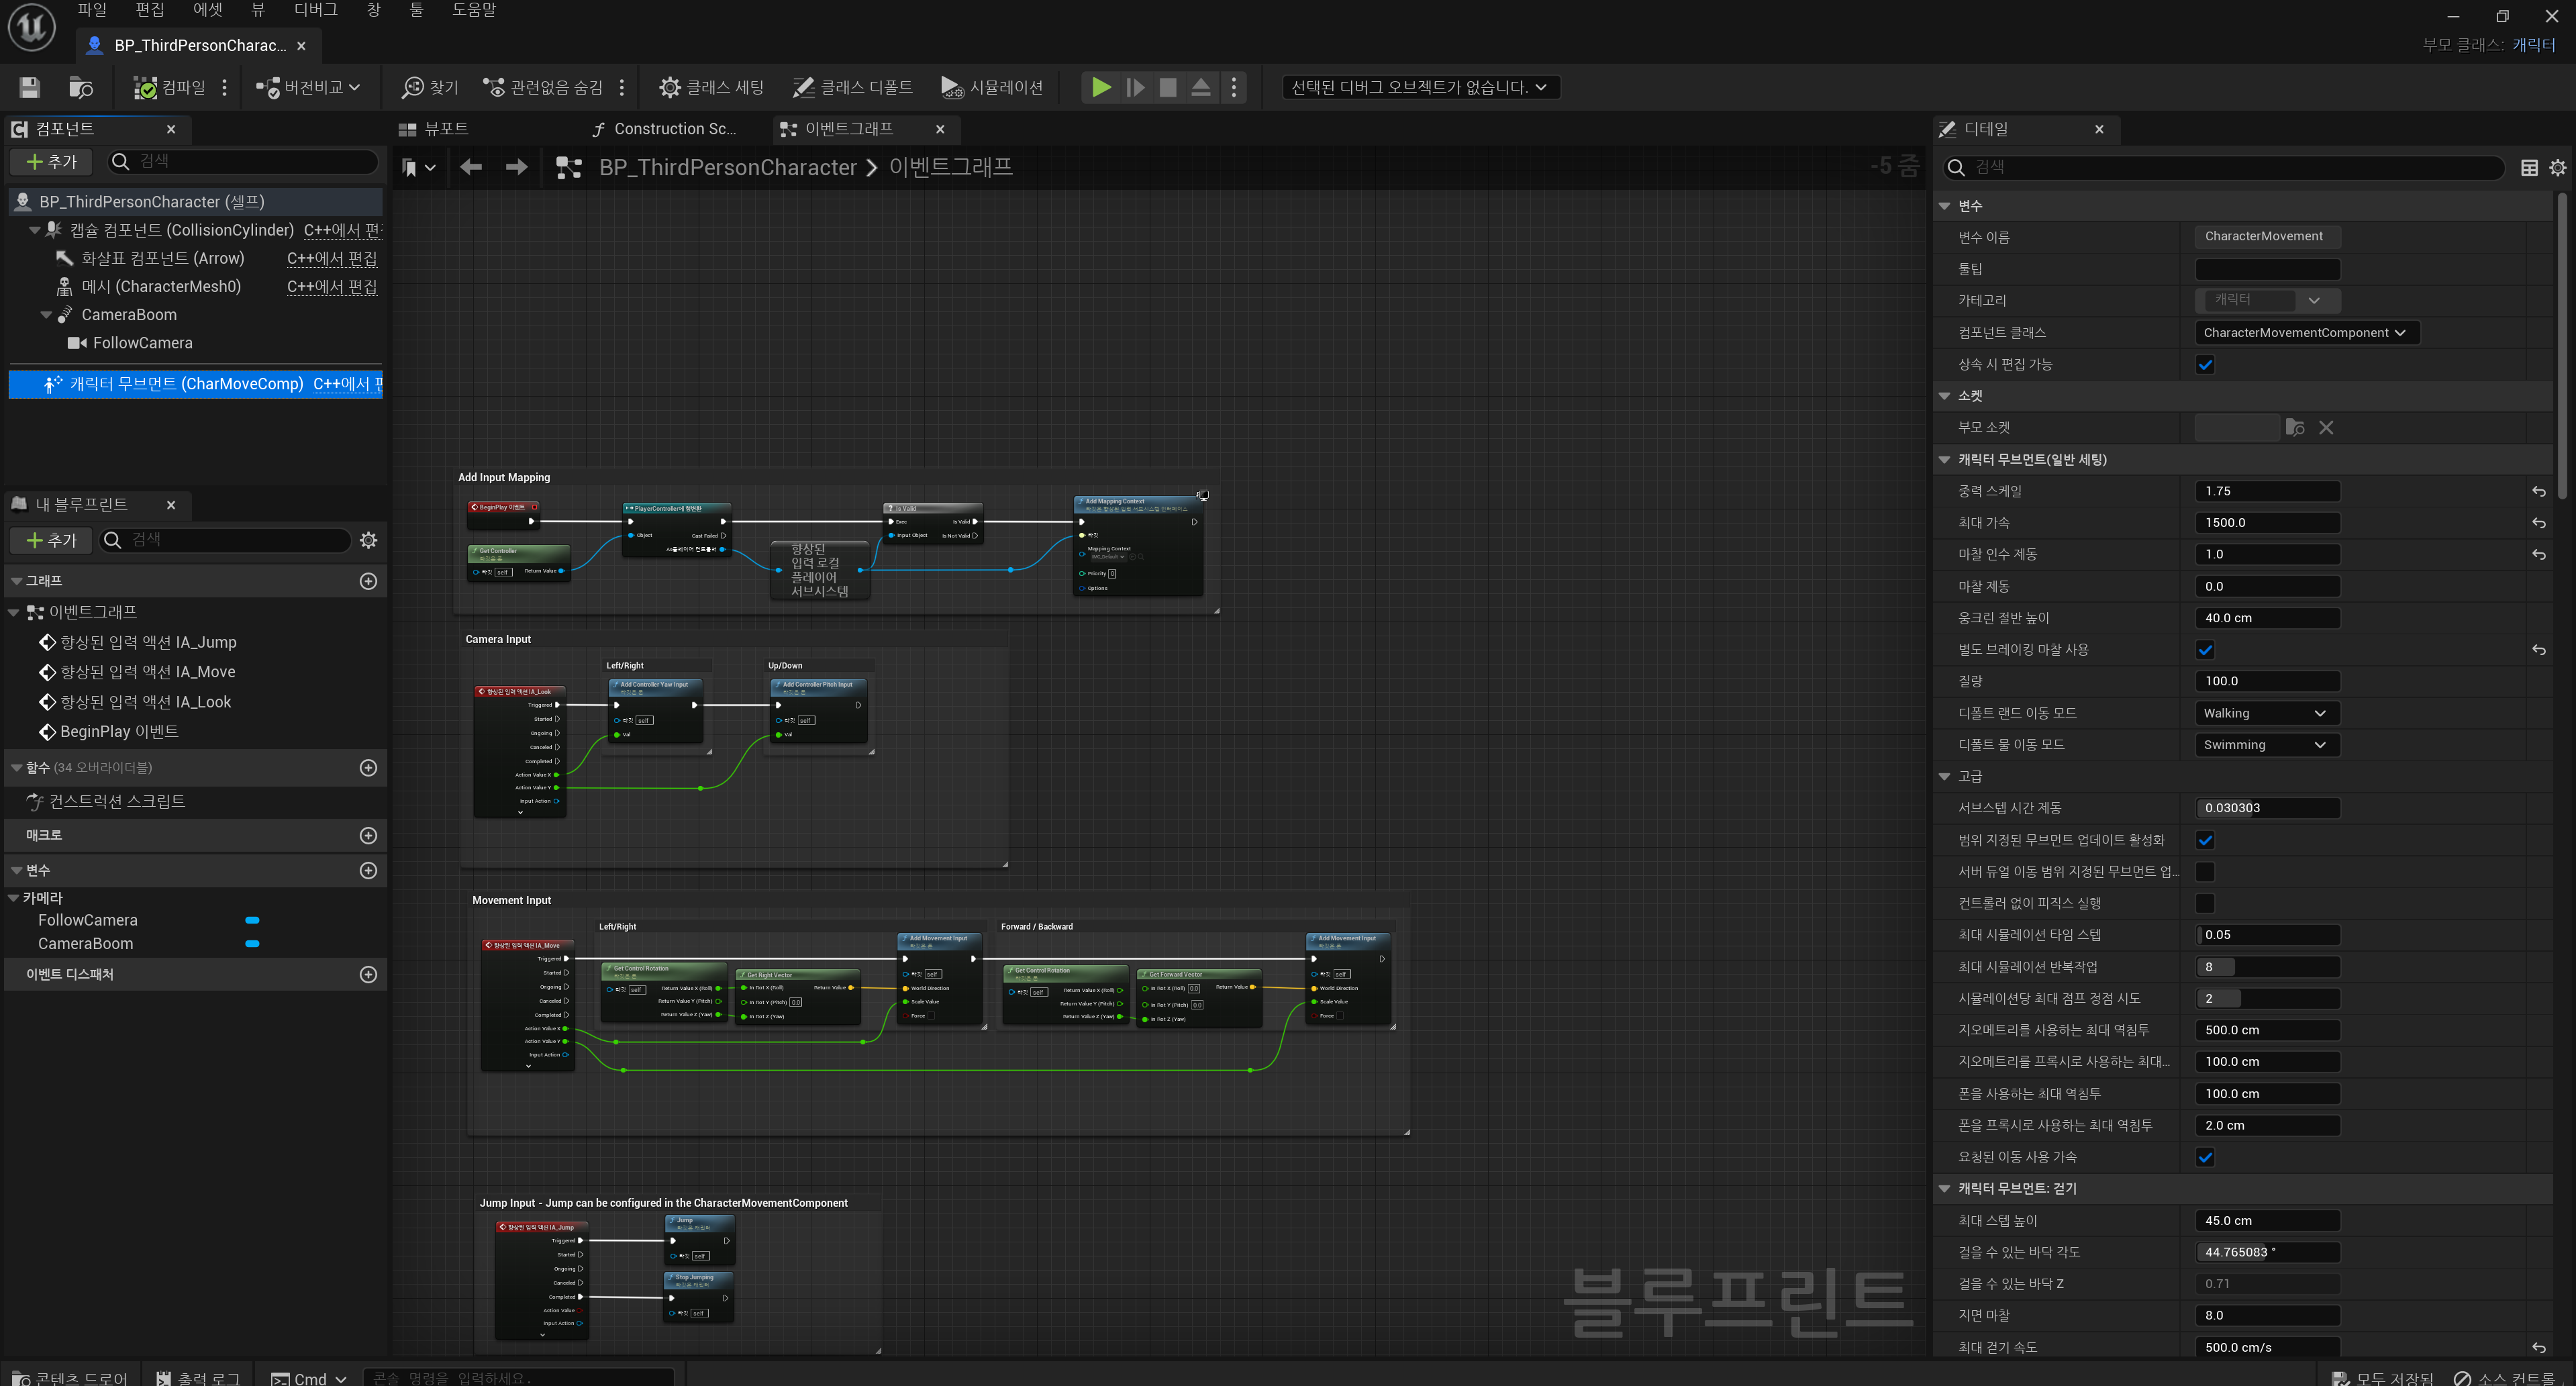The image size is (2576, 1386).
Task: Collapse the CameraBoom component tree arrow
Action: [x=46, y=315]
